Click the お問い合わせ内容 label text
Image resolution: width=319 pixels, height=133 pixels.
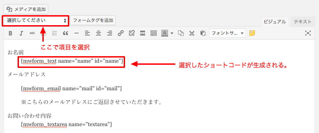(x=30, y=116)
